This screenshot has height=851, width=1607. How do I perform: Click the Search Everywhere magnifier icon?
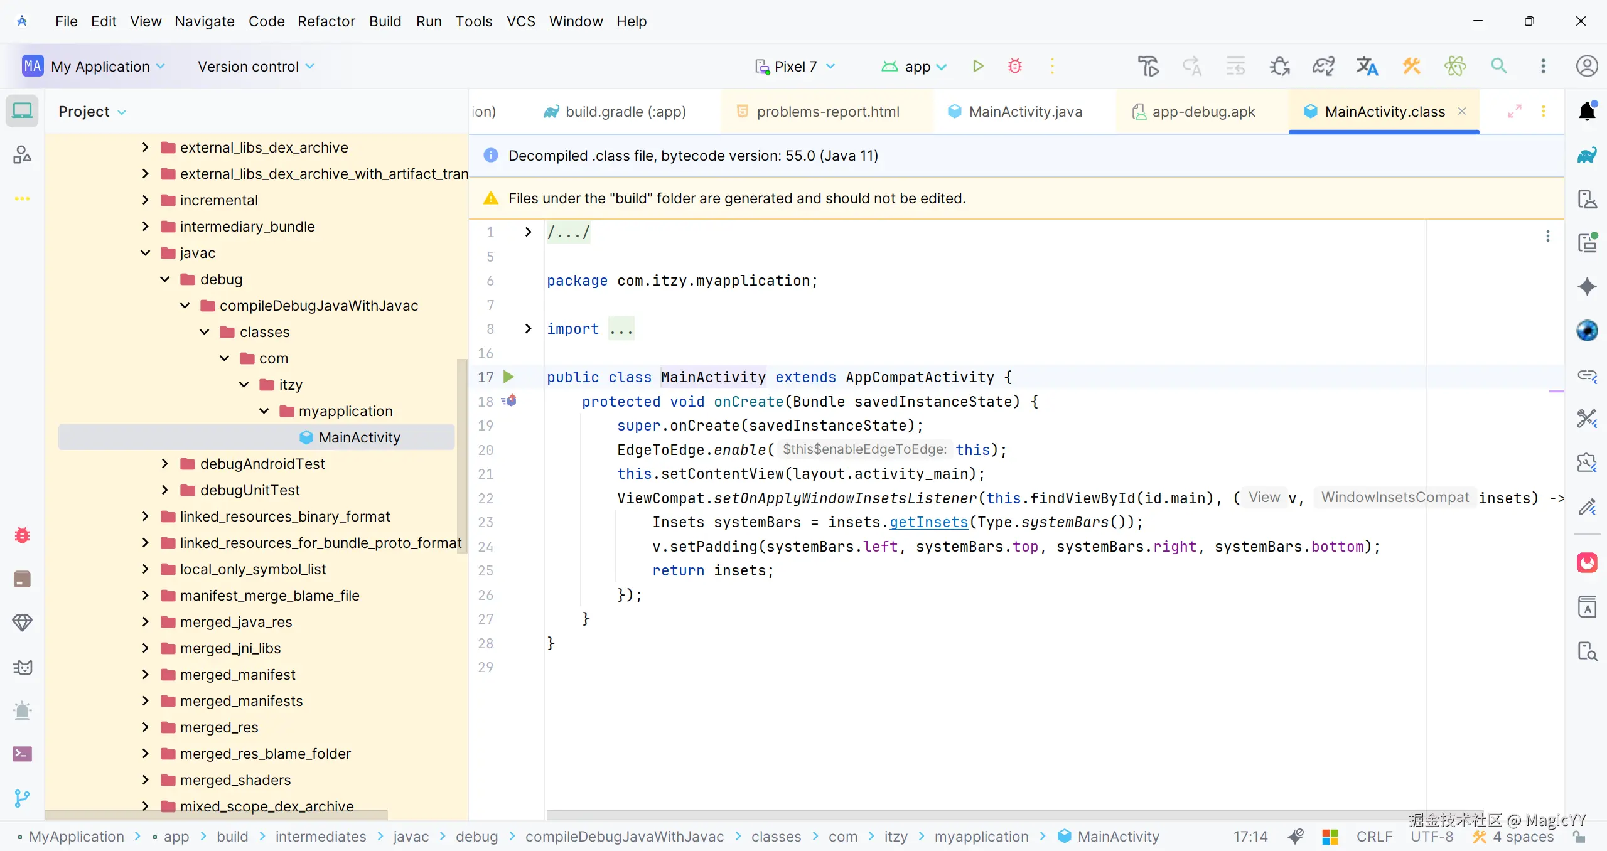pyautogui.click(x=1499, y=66)
